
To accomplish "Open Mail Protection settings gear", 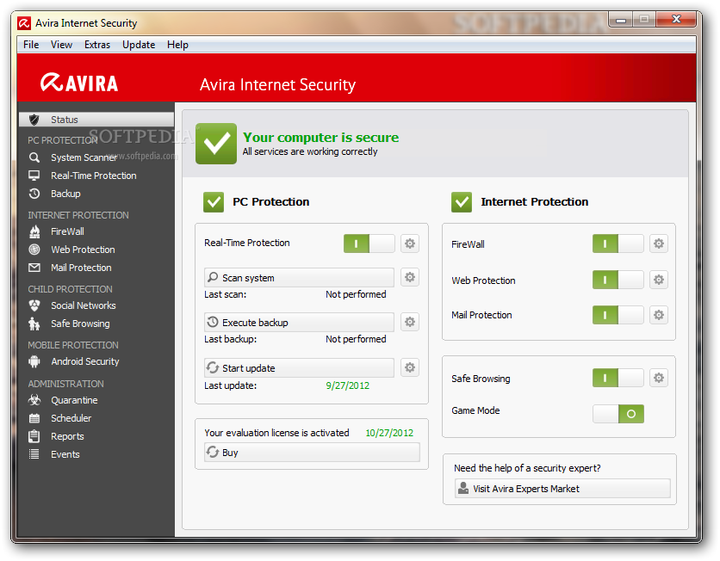I will click(x=659, y=315).
